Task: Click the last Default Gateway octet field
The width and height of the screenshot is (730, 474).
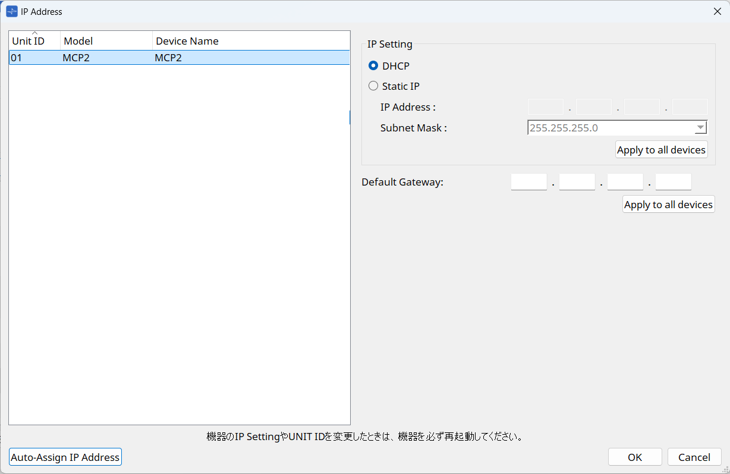Action: click(673, 181)
